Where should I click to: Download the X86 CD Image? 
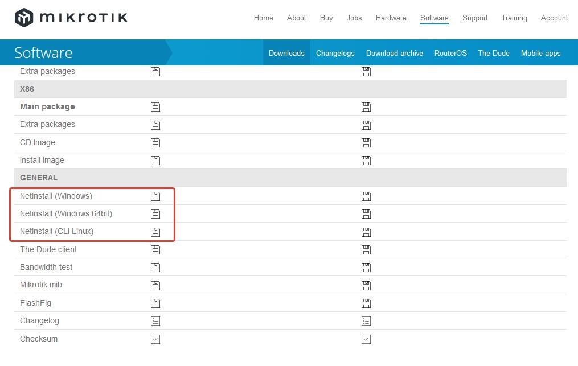tap(155, 142)
